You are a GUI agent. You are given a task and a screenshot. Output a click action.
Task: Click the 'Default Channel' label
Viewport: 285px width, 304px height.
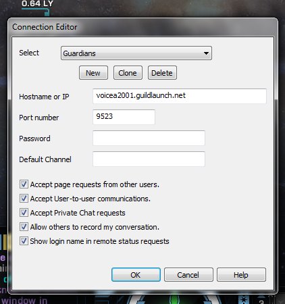45,159
